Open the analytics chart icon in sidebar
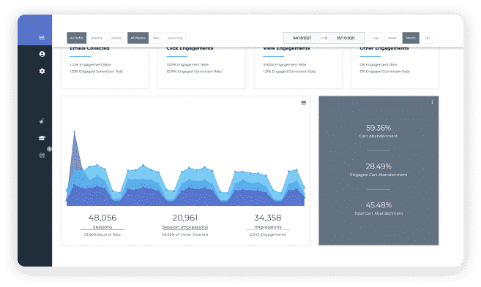The image size is (481, 287). coord(42,37)
